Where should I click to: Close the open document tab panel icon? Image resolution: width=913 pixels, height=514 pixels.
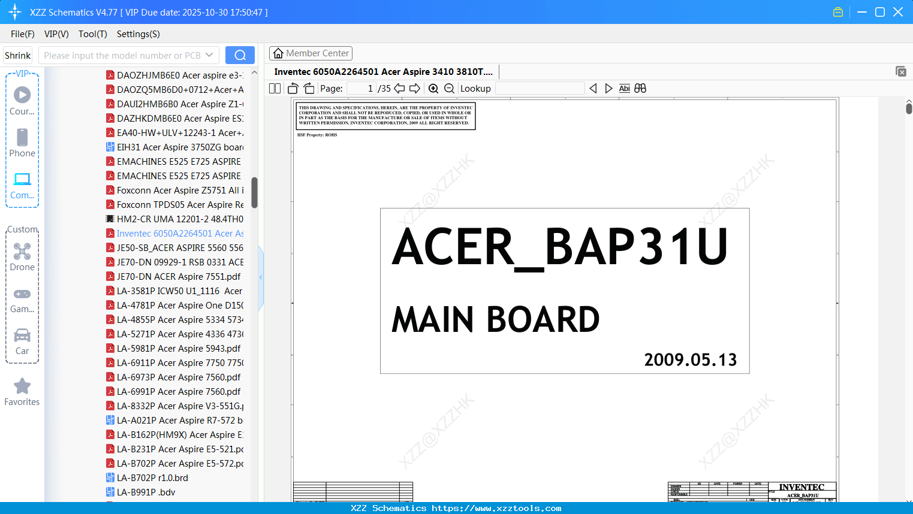coord(901,71)
